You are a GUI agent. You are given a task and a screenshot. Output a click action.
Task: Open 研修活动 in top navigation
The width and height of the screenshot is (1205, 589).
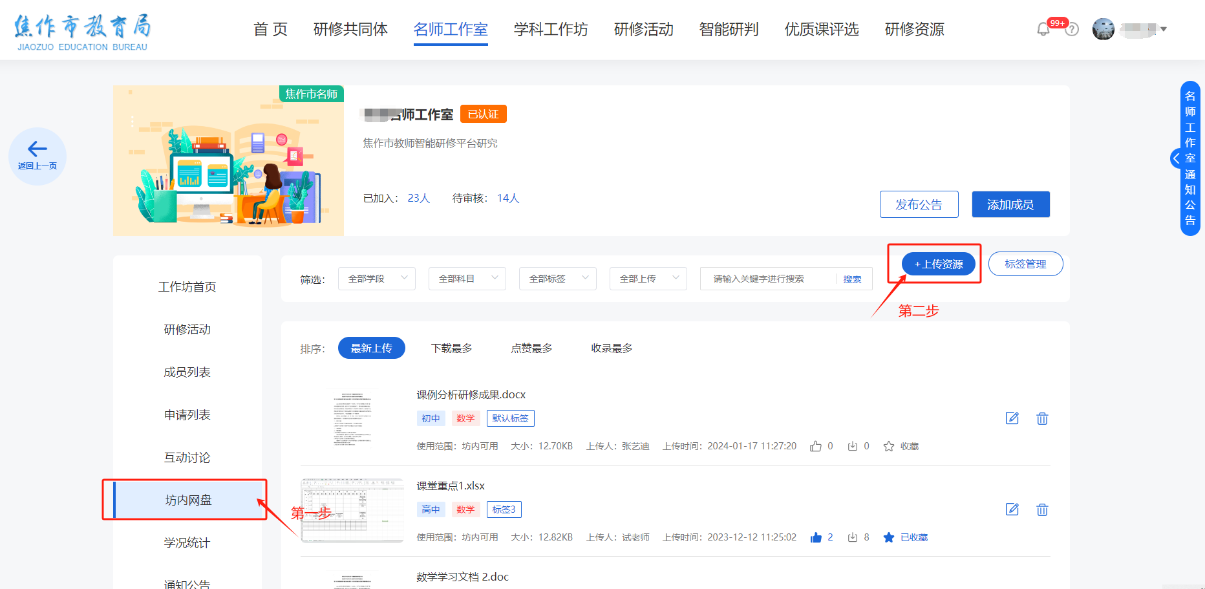(x=644, y=29)
